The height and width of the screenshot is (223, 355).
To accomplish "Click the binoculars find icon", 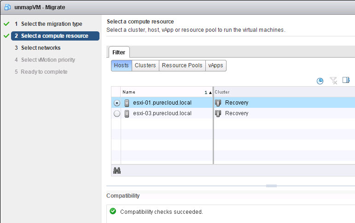I will point(117,170).
